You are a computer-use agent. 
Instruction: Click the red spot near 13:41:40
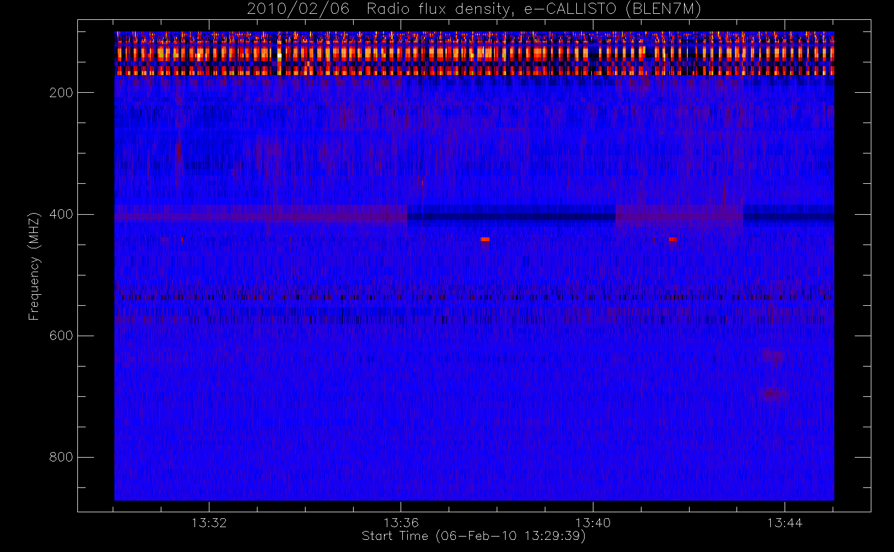673,240
